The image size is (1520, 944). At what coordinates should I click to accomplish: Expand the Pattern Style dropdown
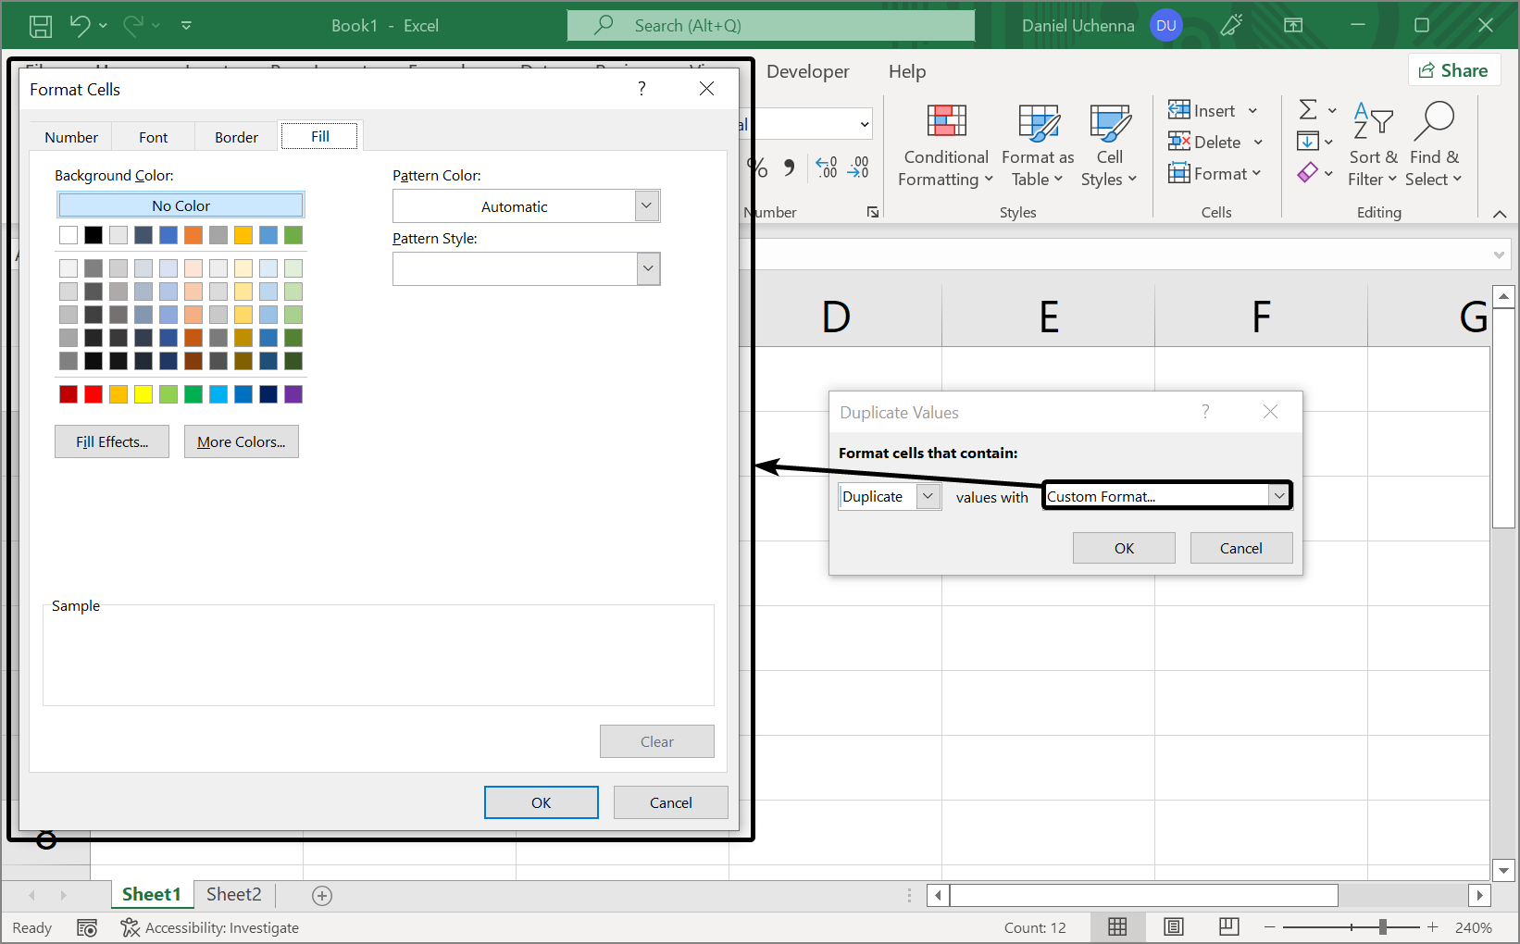tap(647, 269)
